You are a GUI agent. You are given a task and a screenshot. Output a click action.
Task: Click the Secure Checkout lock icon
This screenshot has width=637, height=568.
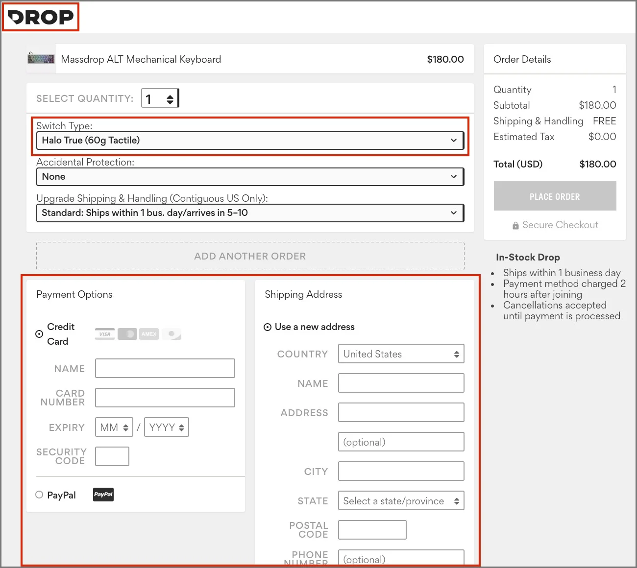pyautogui.click(x=515, y=225)
